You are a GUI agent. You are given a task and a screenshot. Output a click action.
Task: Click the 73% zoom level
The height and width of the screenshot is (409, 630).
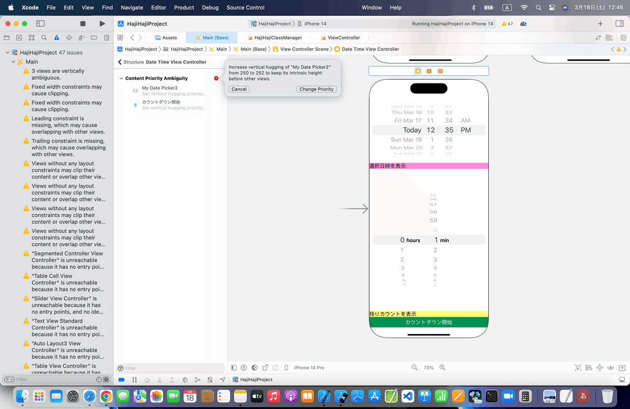coord(428,368)
